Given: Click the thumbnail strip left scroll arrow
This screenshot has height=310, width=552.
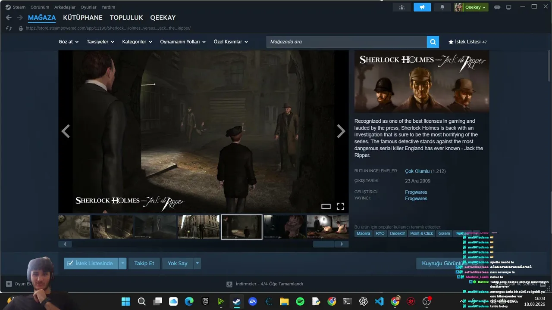Looking at the screenshot, I should [65, 244].
